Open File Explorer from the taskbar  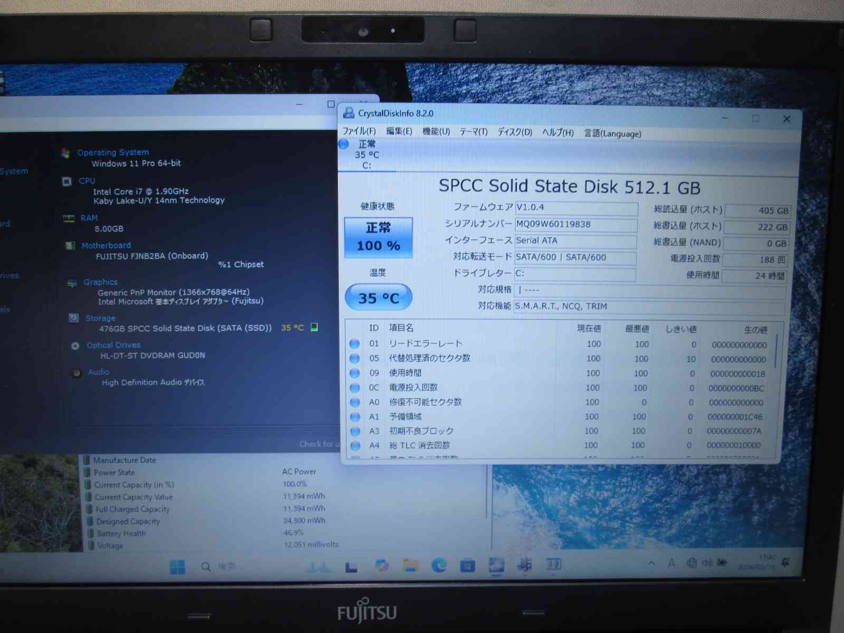(410, 565)
